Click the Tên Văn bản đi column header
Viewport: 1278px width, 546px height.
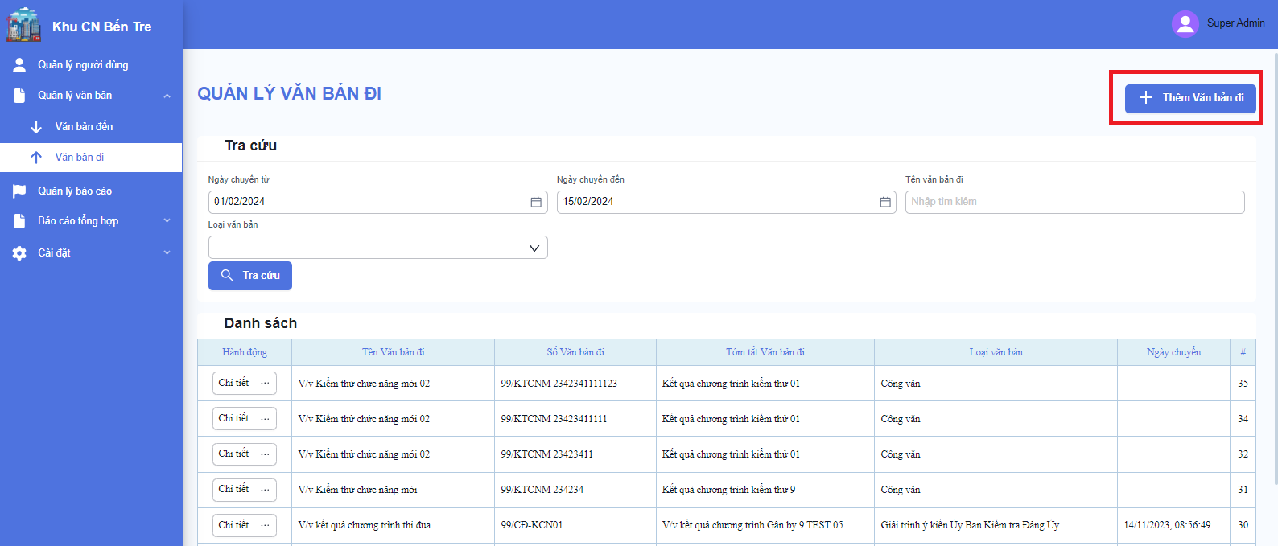[394, 352]
